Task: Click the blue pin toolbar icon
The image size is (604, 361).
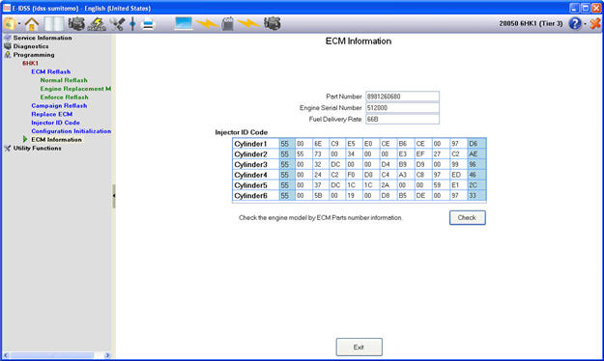Action: [132, 24]
